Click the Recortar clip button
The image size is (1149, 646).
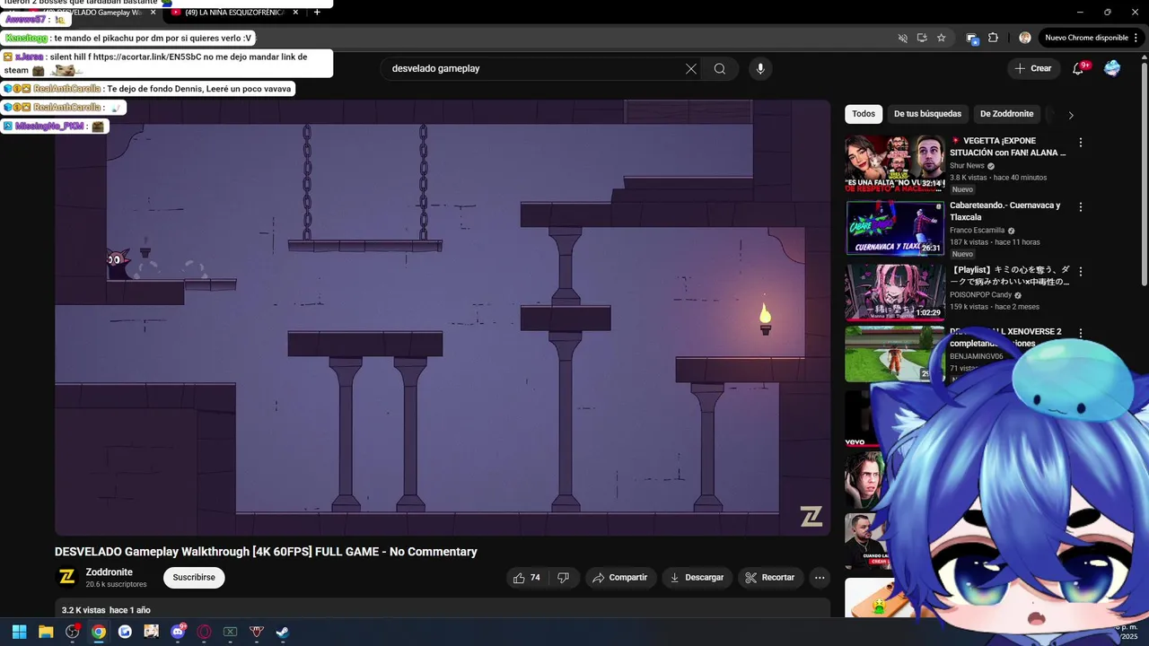[770, 578]
